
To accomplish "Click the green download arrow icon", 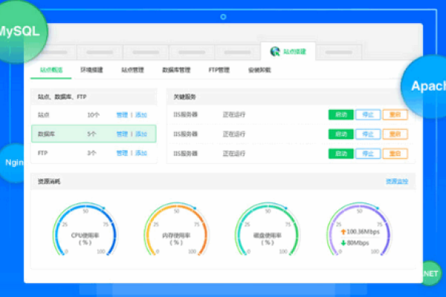I will pos(343,243).
